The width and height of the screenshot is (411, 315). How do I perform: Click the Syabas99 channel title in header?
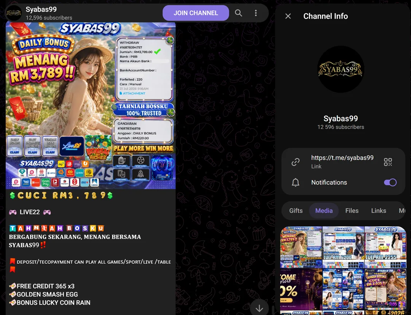click(41, 9)
